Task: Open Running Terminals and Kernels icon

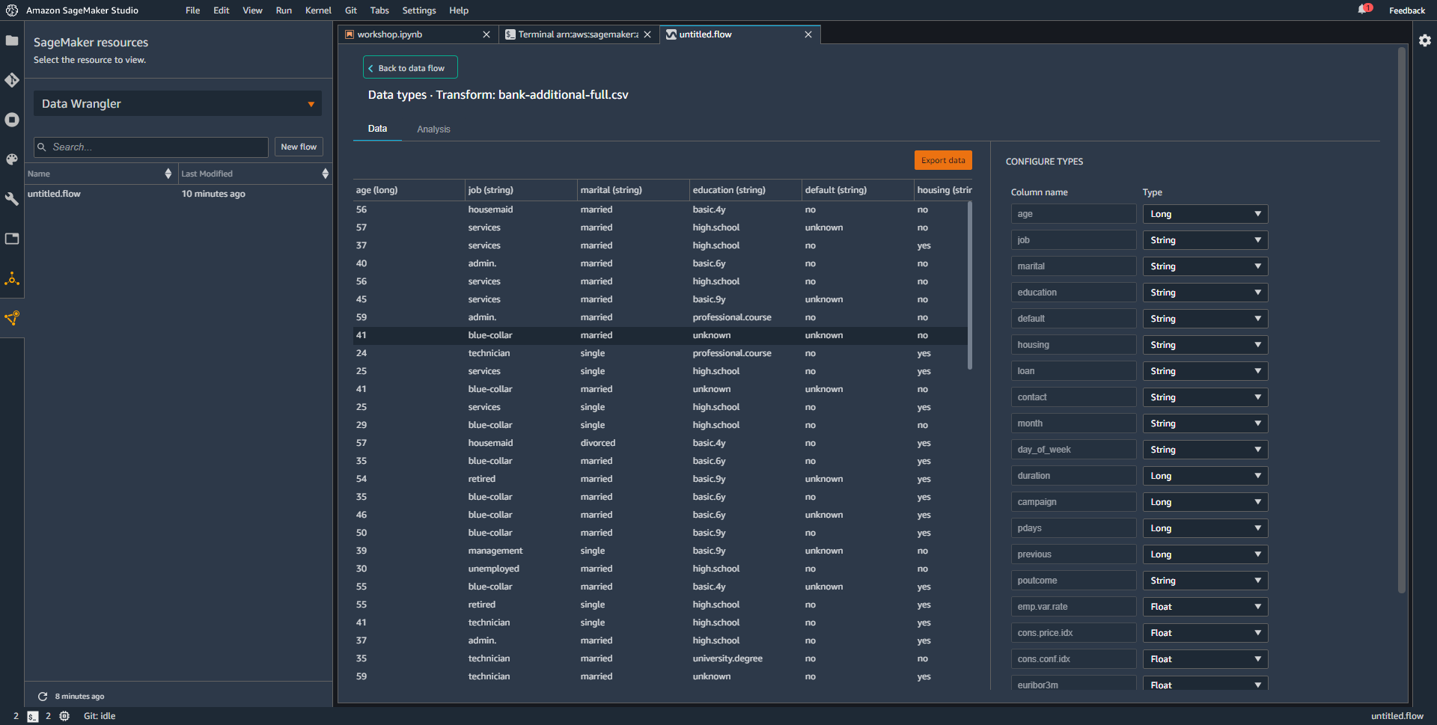Action: 12,120
